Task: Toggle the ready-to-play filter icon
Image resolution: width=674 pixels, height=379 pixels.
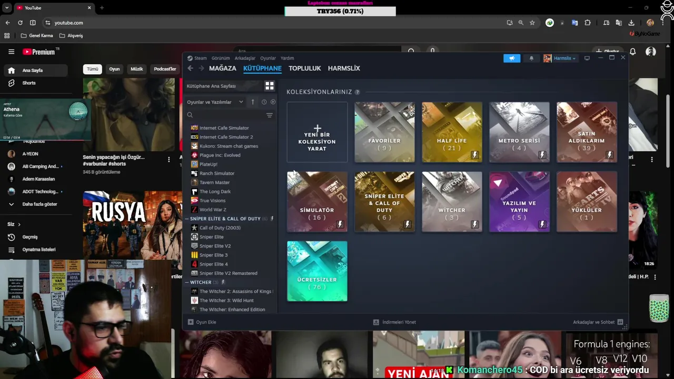Action: pyautogui.click(x=273, y=102)
